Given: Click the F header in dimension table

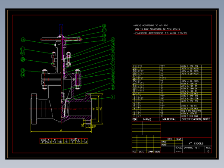Looking at the screenshot, I should point(85,140).
